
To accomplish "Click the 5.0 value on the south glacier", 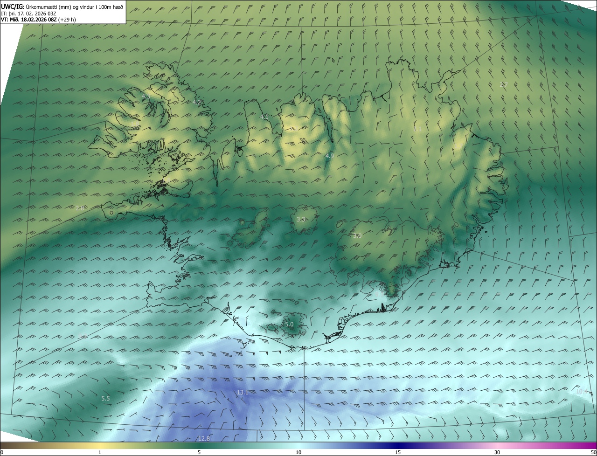I will [x=289, y=324].
